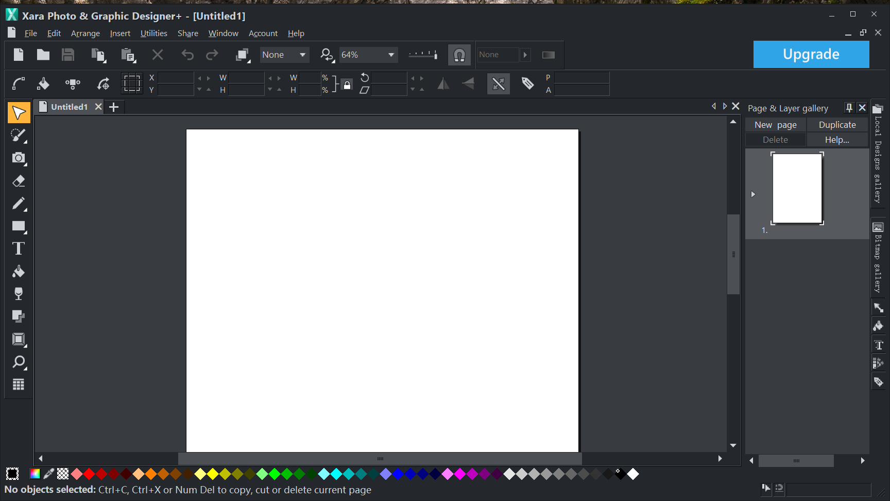Pick the bright blue color swatch
This screenshot has height=501, width=890.
click(x=398, y=474)
